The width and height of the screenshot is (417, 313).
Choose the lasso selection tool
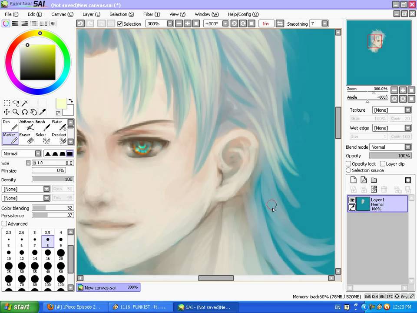pos(16,103)
